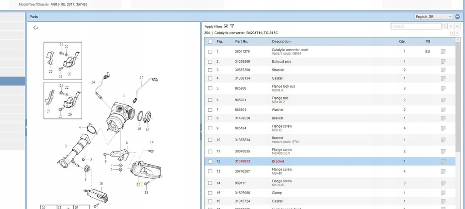Sort by the Part No. column header
Viewport: 465px width, 209px height.
[242, 42]
